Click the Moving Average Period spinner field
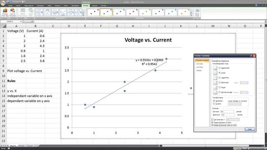 click(244, 92)
